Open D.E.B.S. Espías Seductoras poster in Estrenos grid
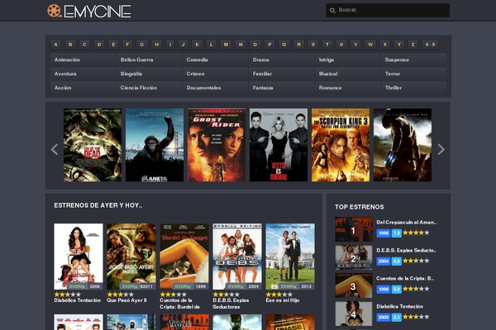Screen dimensions: 496x330 (237, 257)
